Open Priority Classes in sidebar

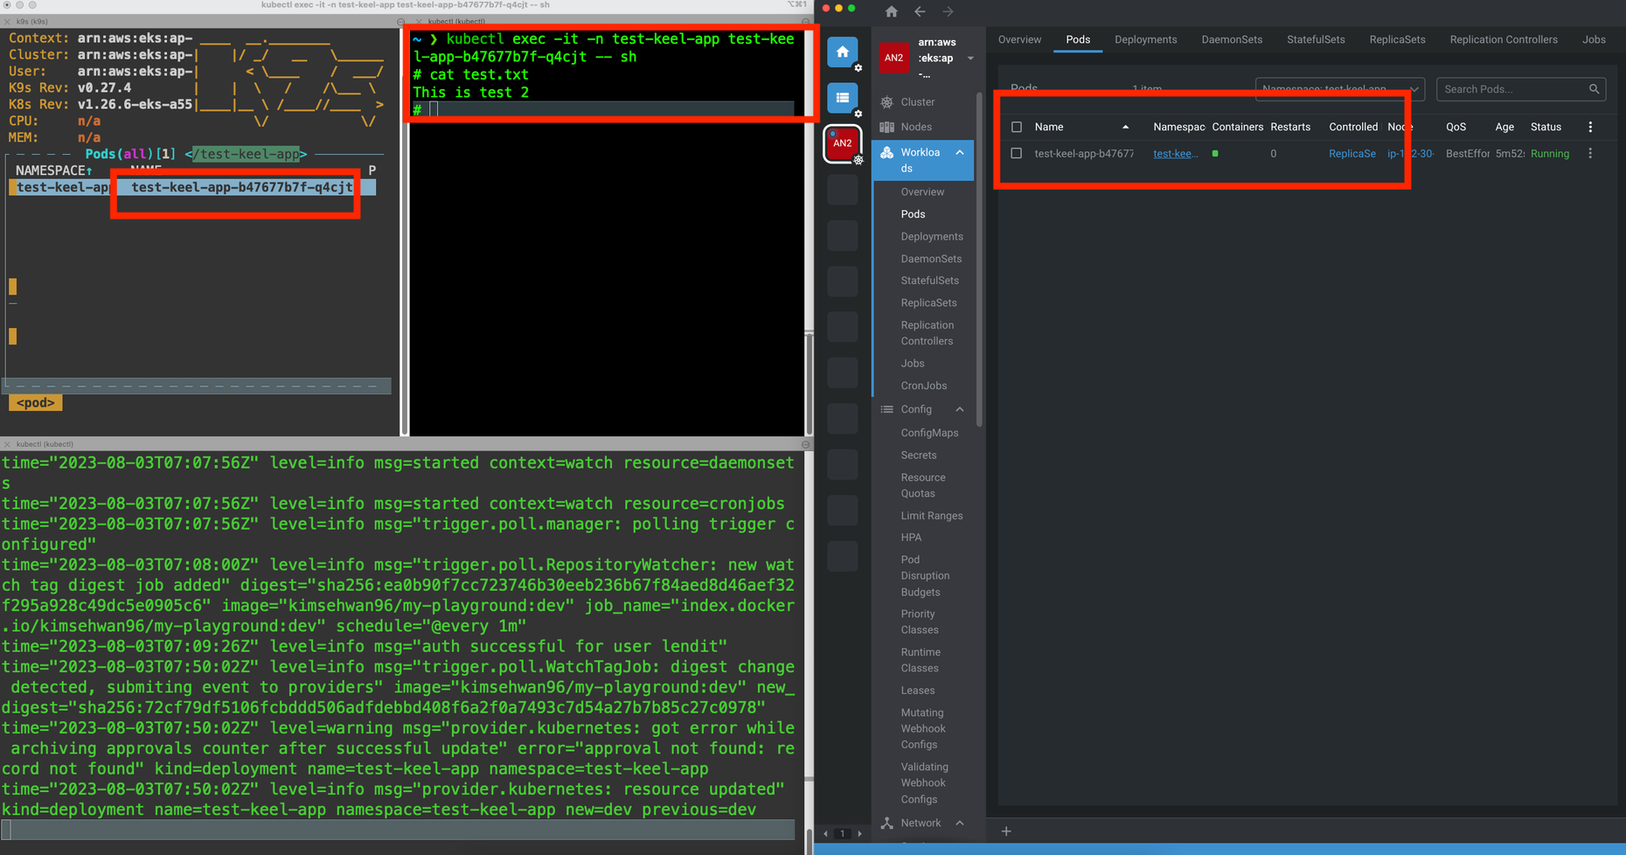point(920,622)
